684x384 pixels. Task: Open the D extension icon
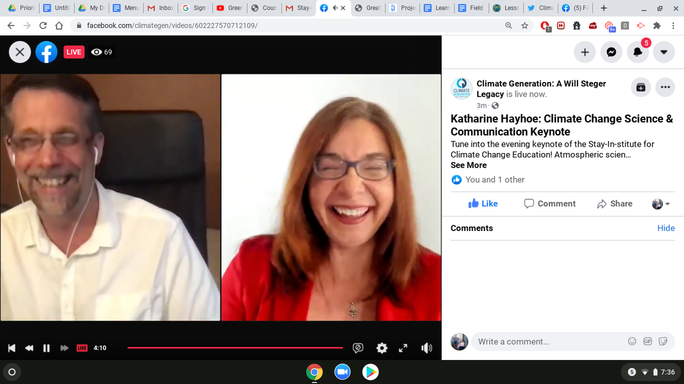625,26
